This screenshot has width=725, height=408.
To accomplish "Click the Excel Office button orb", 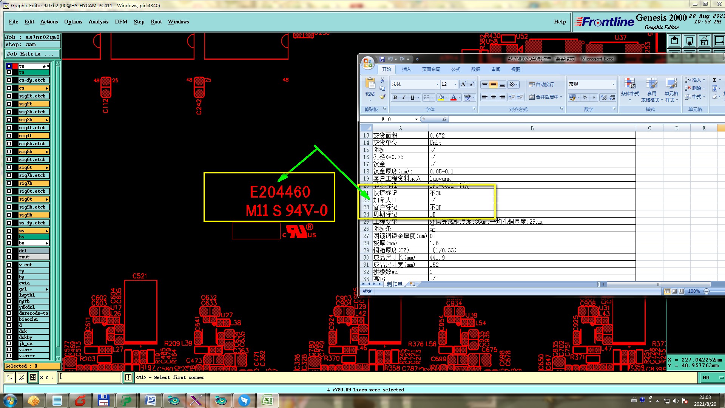I will point(367,63).
